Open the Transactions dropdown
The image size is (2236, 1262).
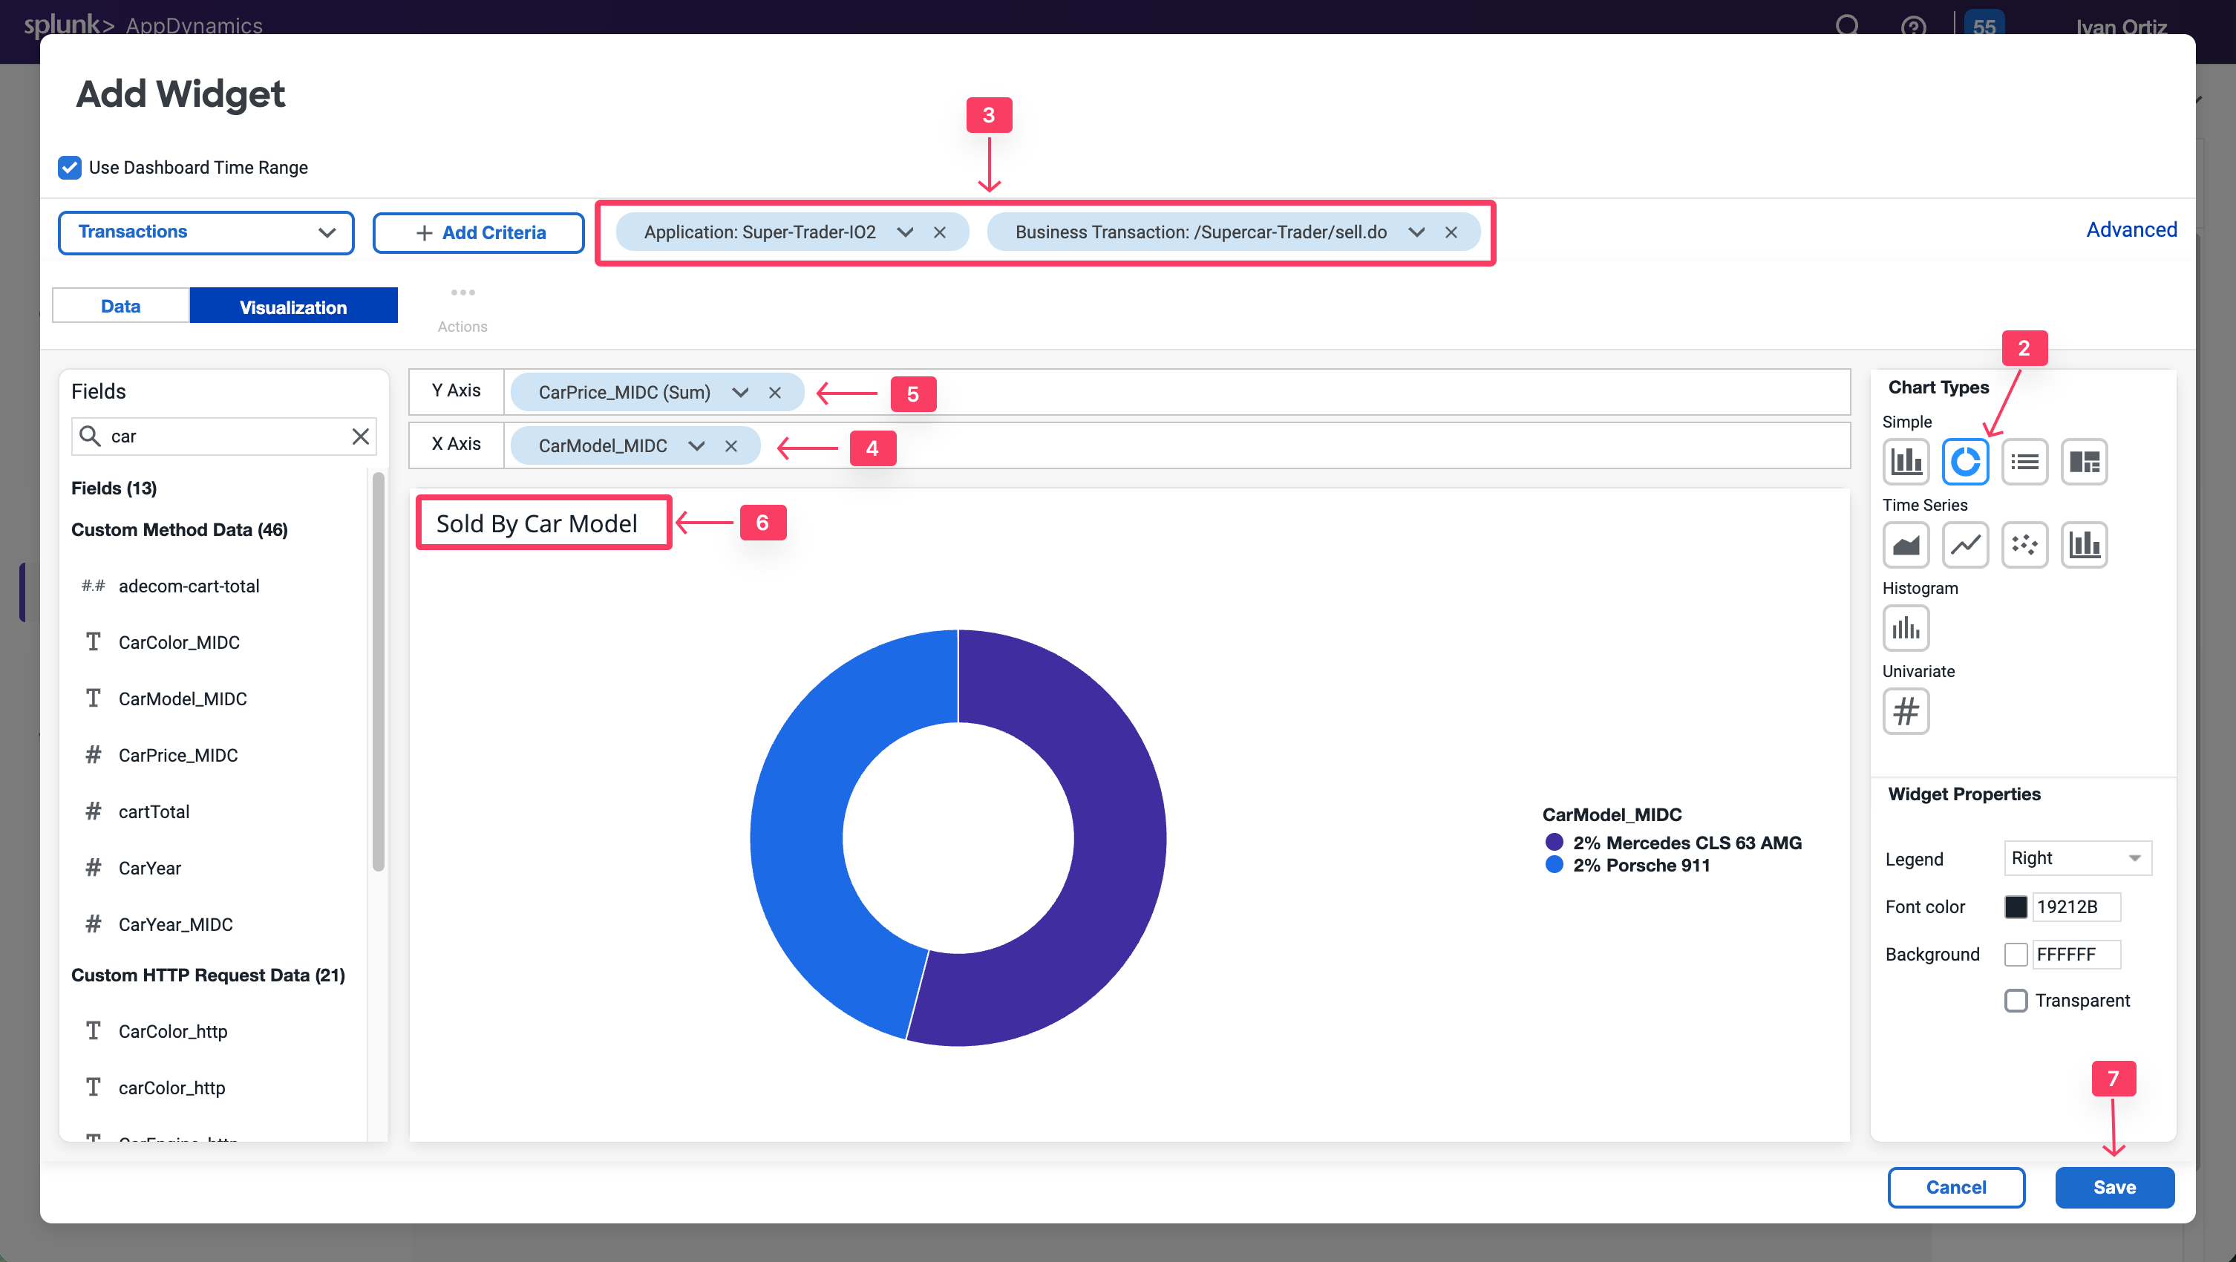click(206, 232)
